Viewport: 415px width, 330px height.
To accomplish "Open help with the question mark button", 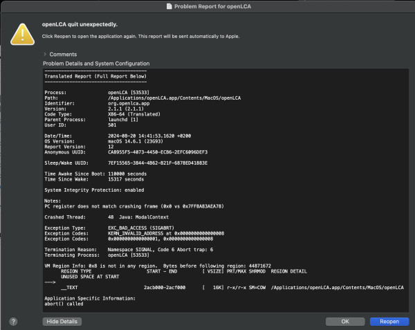I will click(13, 322).
